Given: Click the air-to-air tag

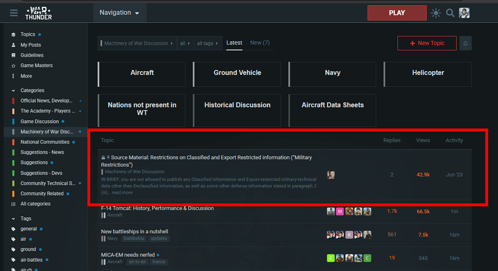Looking at the screenshot, I should [137, 262].
